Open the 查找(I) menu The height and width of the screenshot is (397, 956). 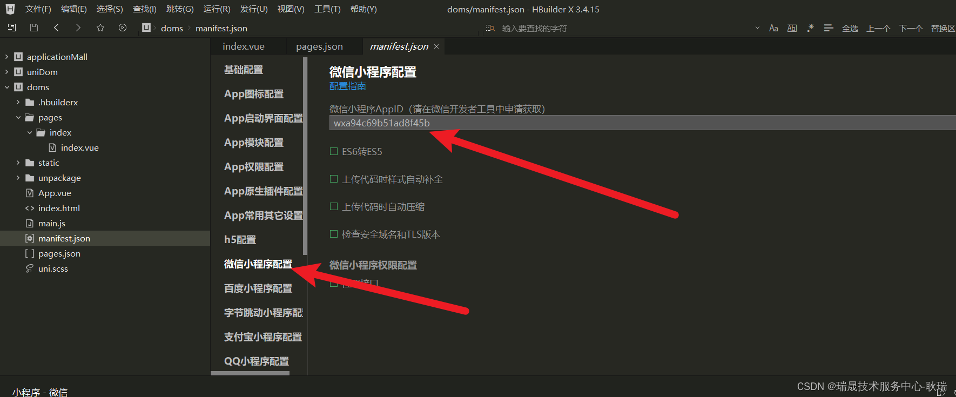click(145, 9)
